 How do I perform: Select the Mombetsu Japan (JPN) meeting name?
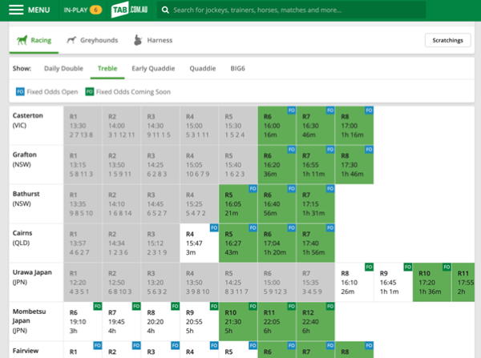click(29, 320)
